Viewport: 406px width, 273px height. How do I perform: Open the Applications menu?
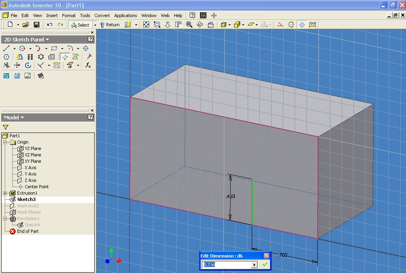pyautogui.click(x=126, y=16)
